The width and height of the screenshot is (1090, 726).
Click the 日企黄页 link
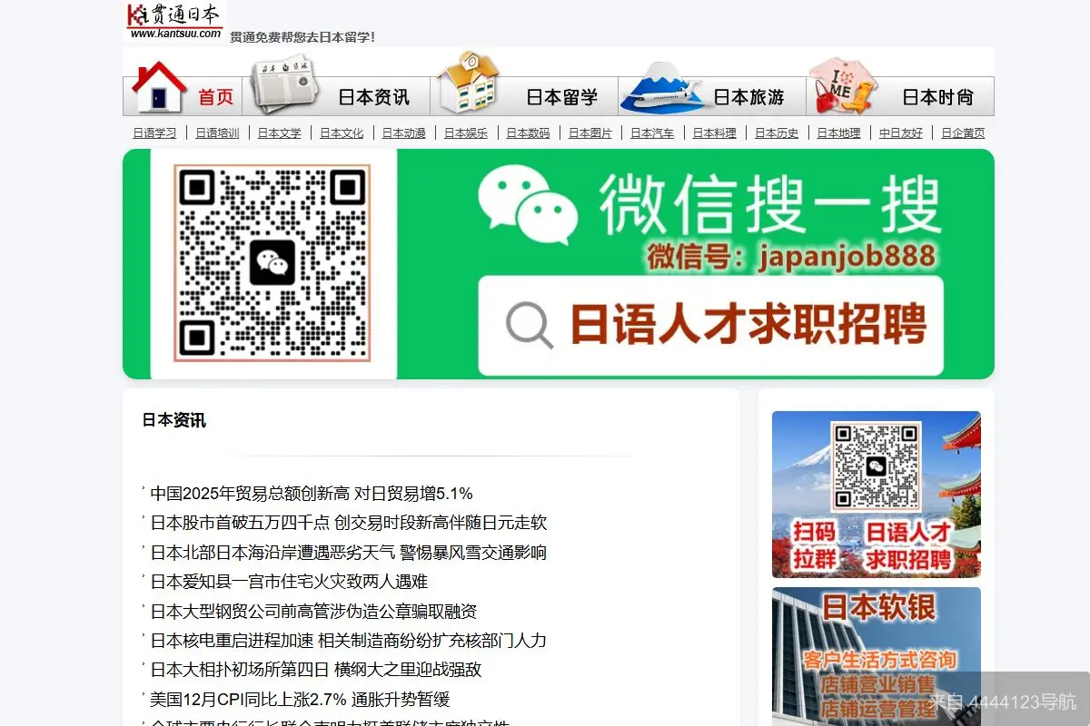pyautogui.click(x=963, y=132)
